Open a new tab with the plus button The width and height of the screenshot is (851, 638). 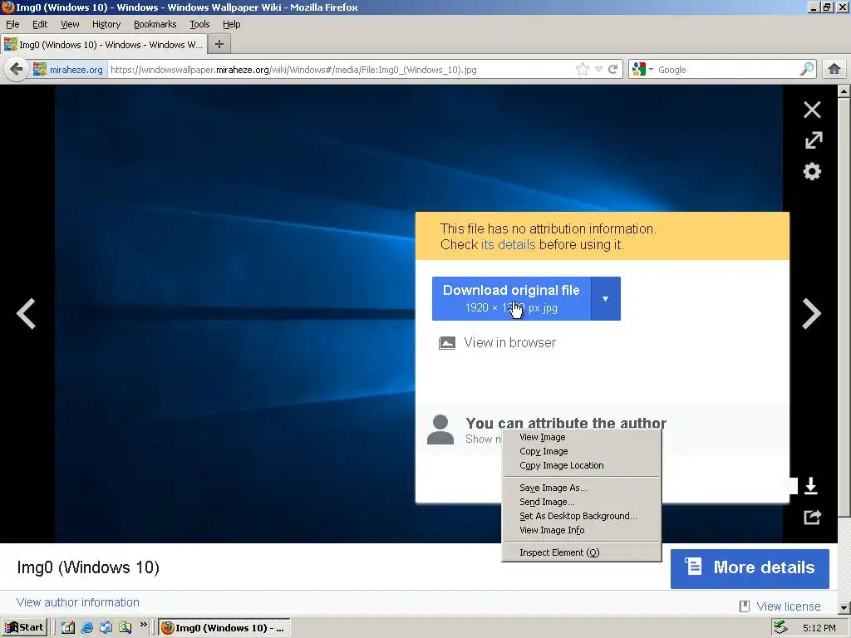219,45
